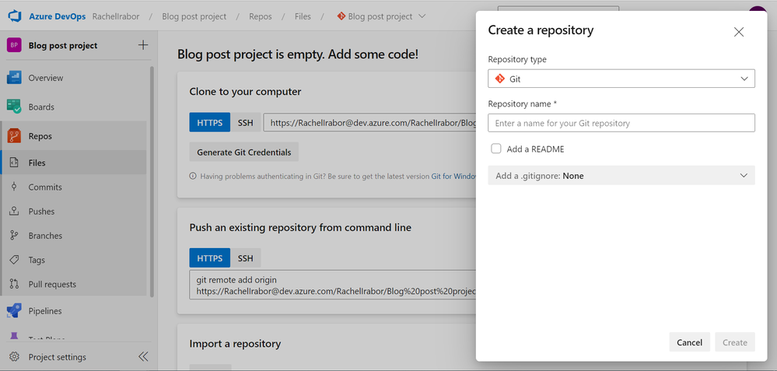This screenshot has width=777, height=371.
Task: Click the Boards sidebar icon
Action: pos(14,107)
